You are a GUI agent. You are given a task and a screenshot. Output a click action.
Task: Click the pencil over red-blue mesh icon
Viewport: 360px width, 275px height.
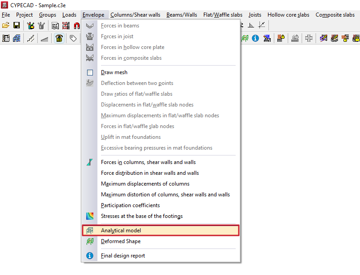(x=323, y=38)
